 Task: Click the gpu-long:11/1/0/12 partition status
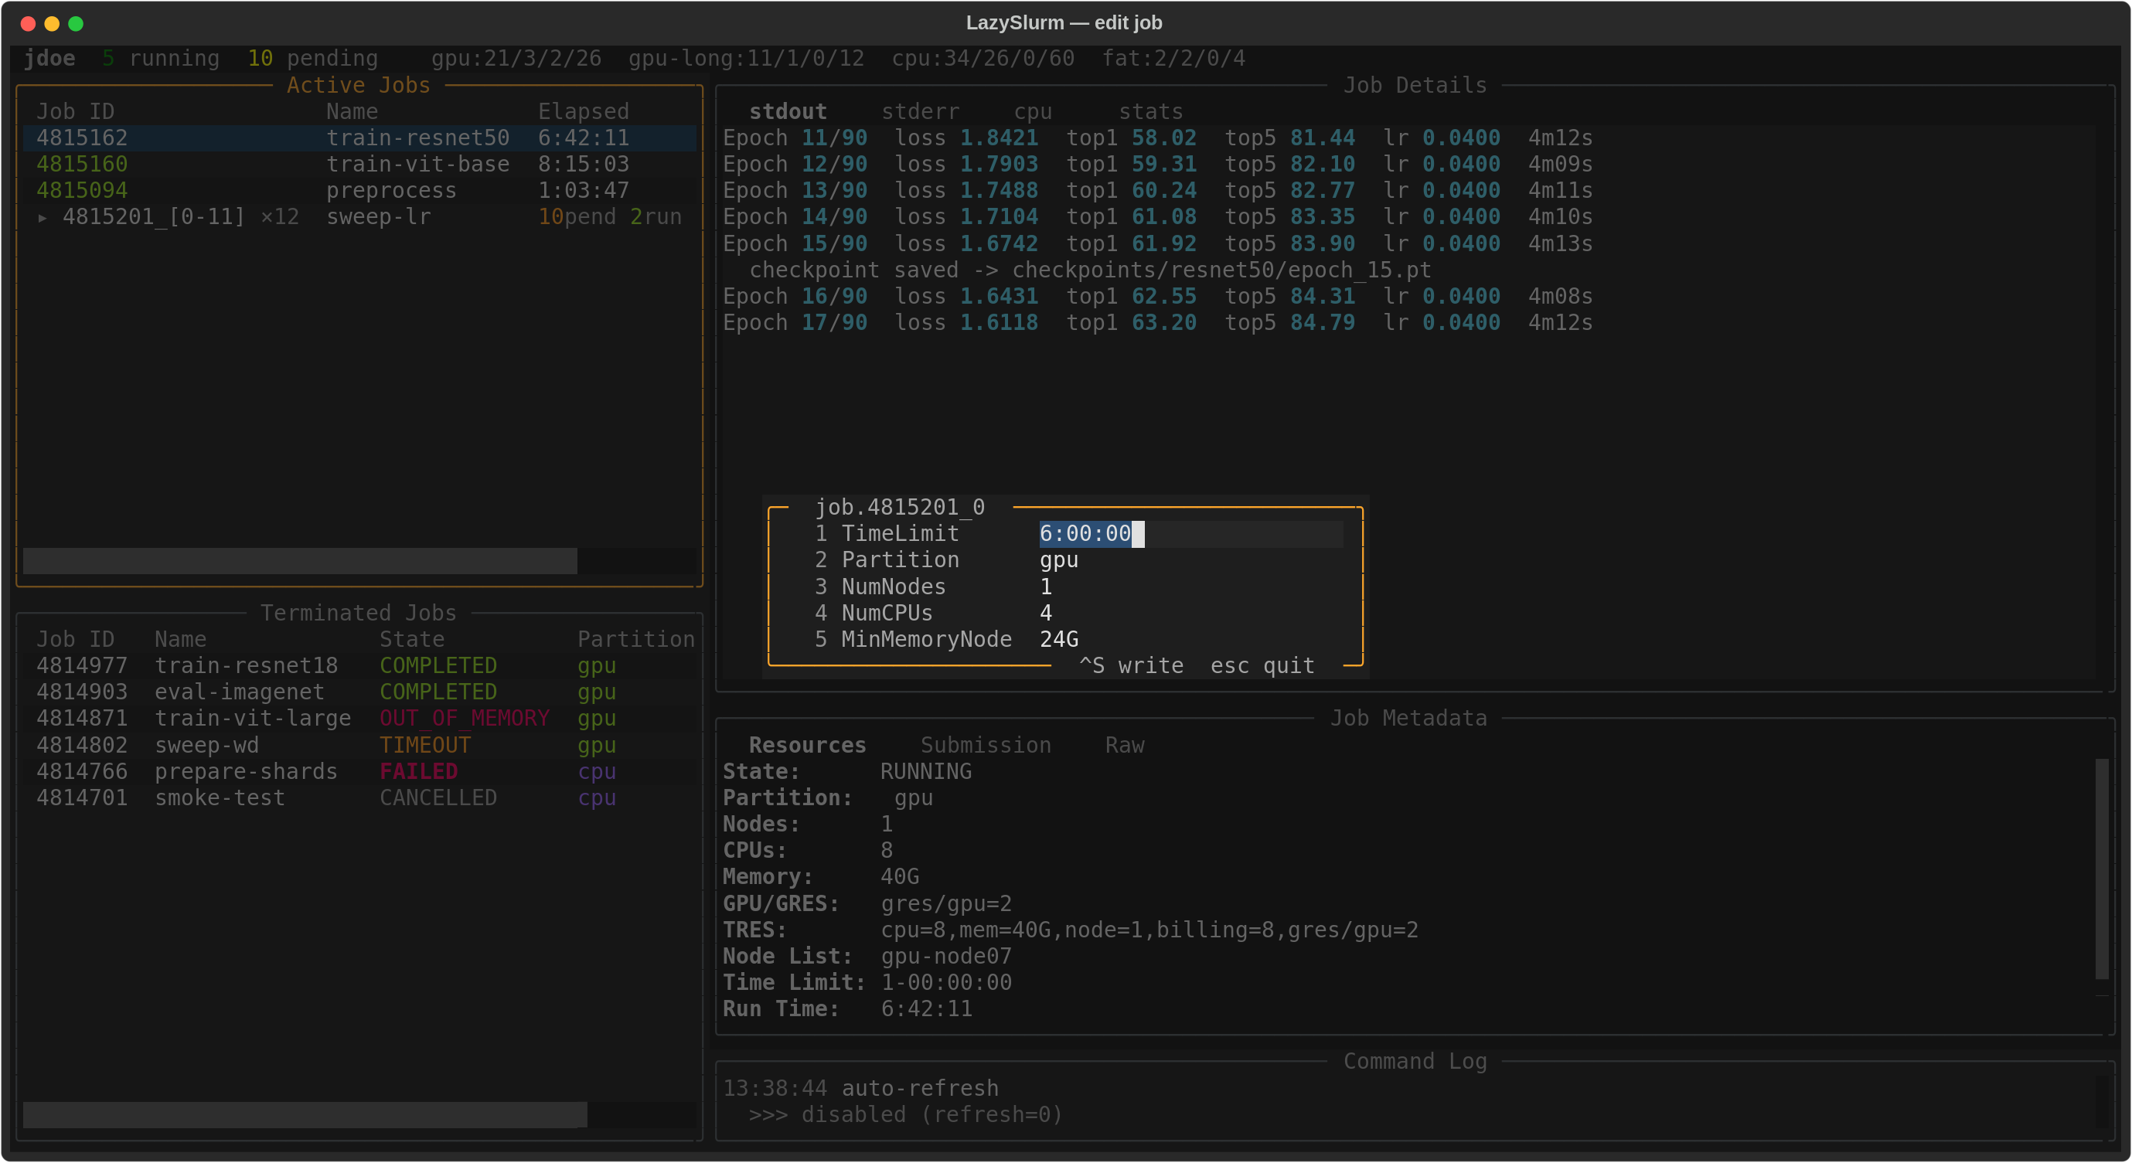[x=746, y=59]
